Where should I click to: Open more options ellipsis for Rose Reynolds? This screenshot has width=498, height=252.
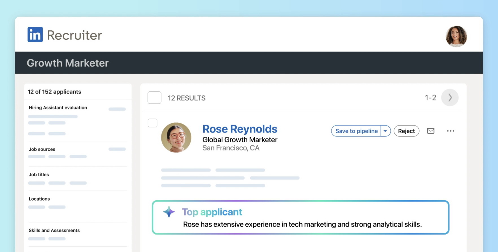pos(451,131)
